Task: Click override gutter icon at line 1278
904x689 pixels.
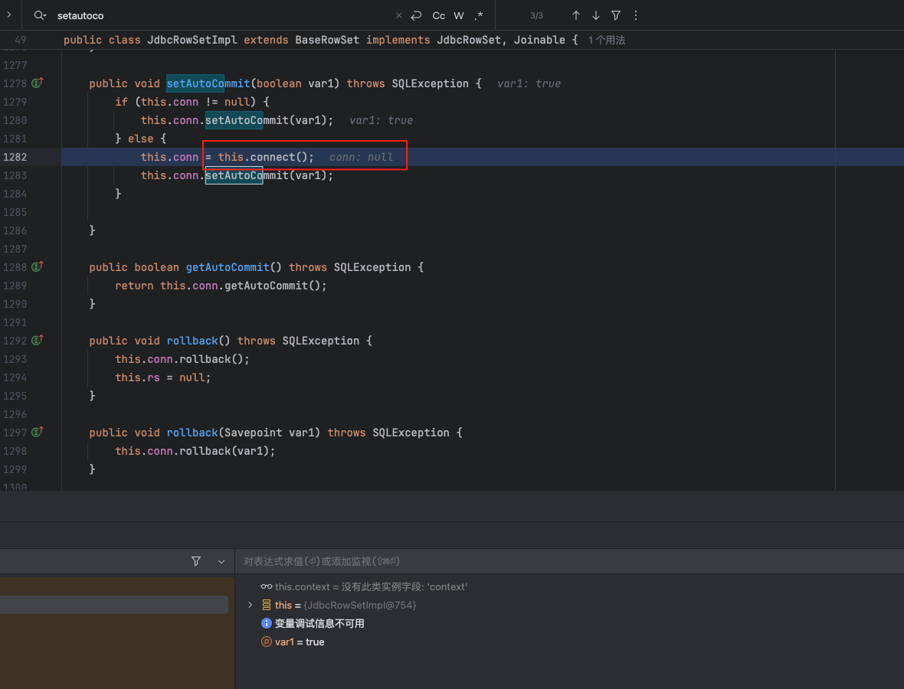Action: pyautogui.click(x=37, y=83)
